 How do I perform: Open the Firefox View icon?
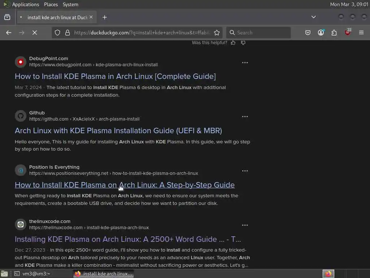tap(7, 17)
